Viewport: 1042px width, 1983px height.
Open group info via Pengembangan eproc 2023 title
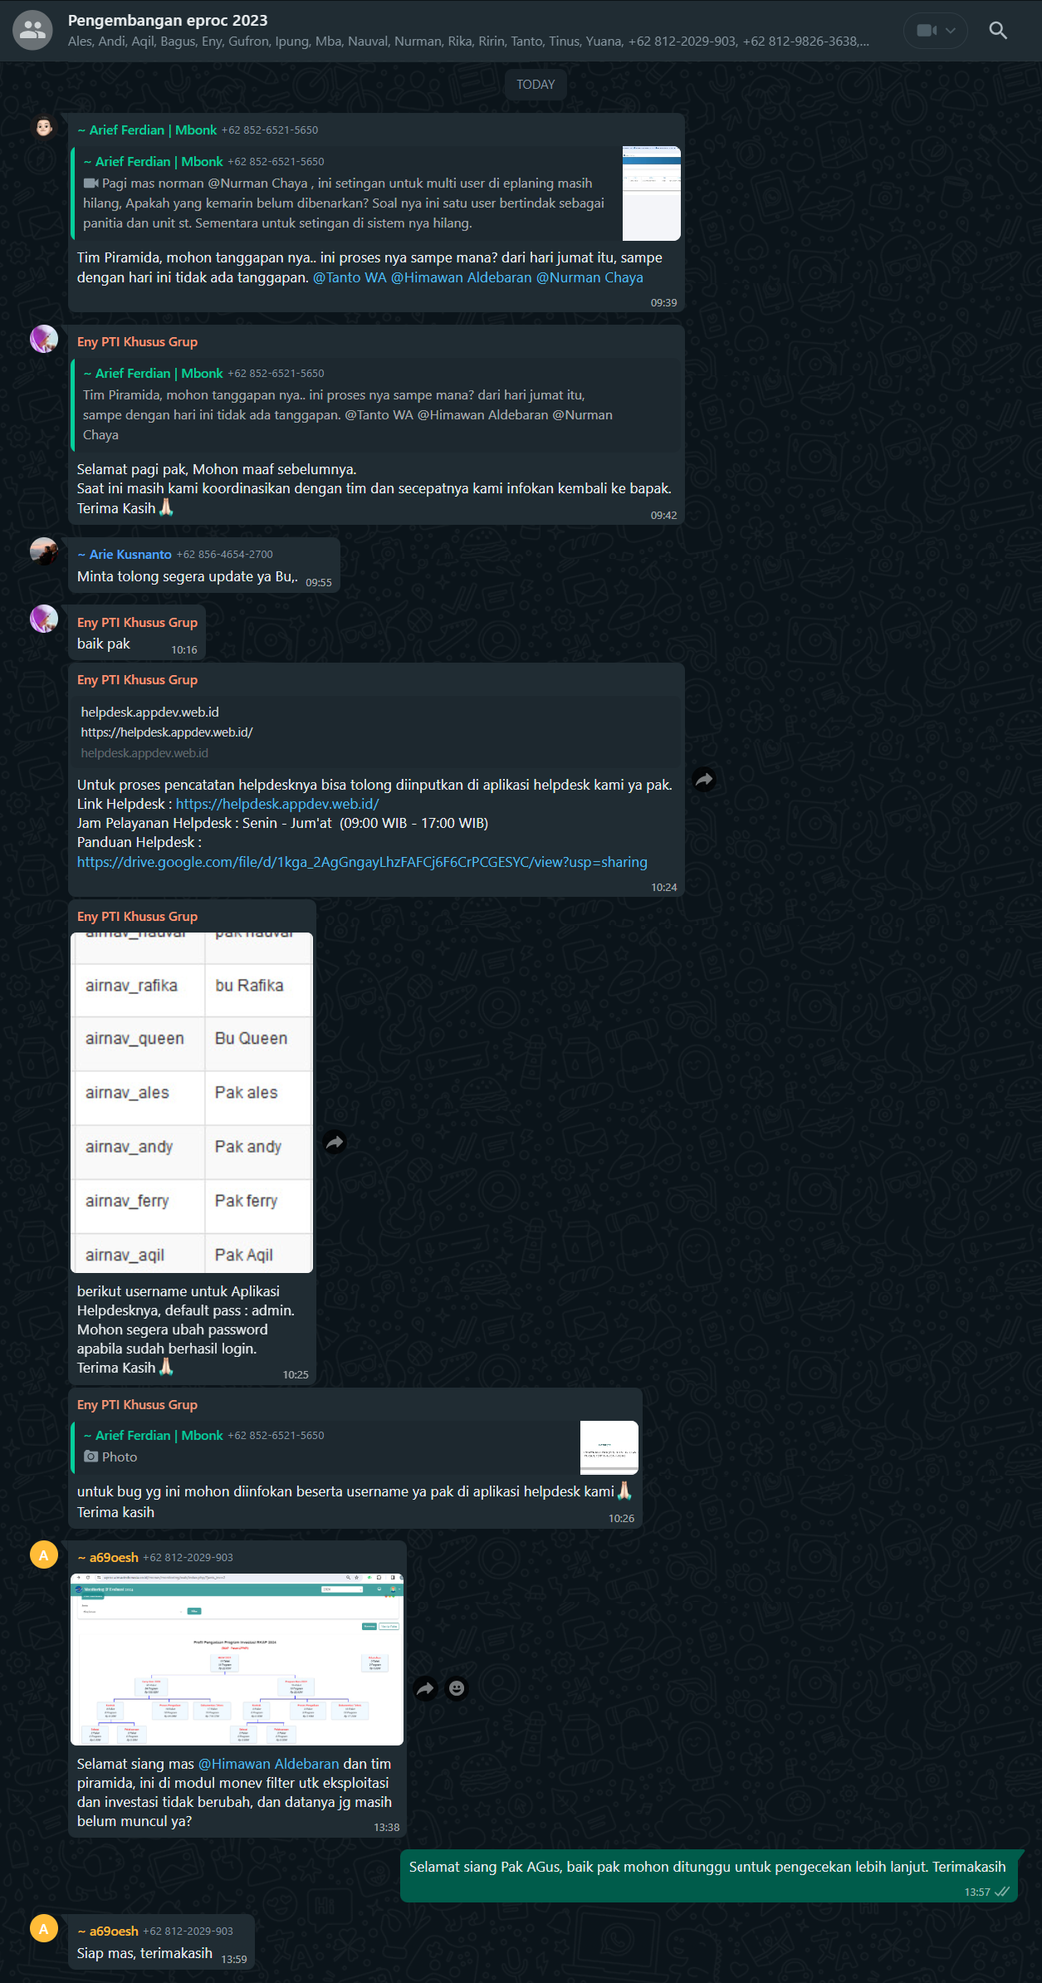[x=168, y=20]
